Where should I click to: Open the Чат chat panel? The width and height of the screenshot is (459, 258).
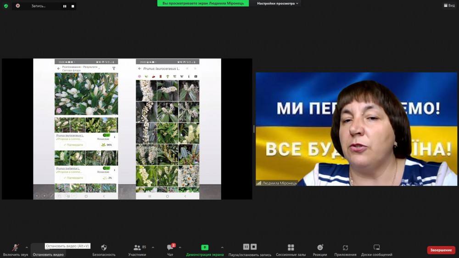pos(170,248)
